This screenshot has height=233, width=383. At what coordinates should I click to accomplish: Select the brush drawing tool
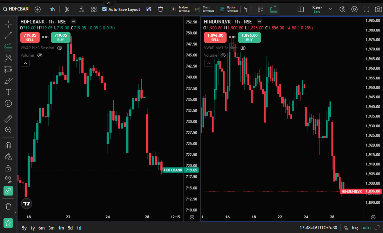(x=8, y=81)
